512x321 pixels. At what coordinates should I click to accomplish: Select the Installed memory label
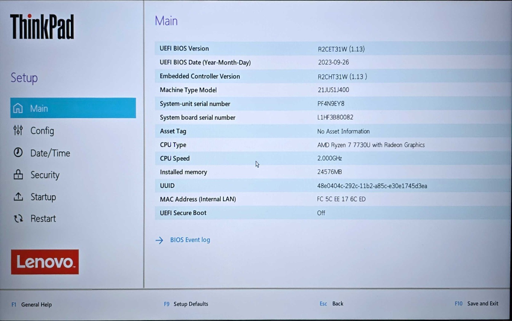coord(183,172)
